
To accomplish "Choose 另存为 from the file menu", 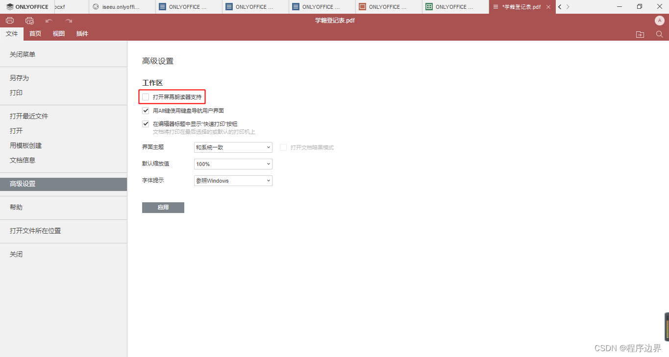I will (x=64, y=78).
